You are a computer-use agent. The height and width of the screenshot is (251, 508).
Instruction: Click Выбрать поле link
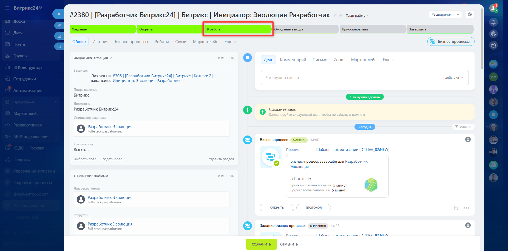tap(85, 159)
